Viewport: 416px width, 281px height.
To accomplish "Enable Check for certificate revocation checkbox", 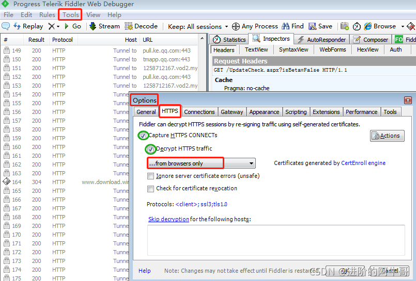I will (150, 188).
